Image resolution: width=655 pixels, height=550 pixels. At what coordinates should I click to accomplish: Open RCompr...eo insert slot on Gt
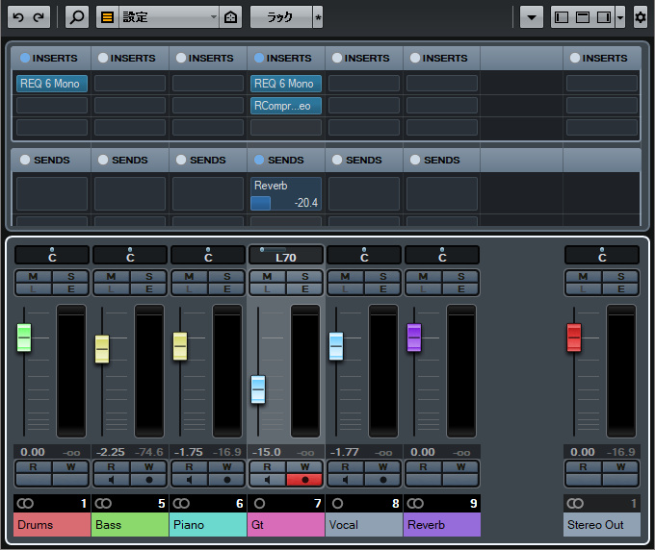coord(286,106)
